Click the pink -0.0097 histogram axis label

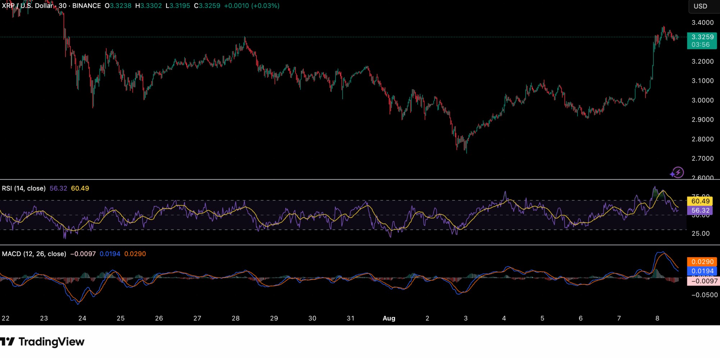click(x=704, y=281)
